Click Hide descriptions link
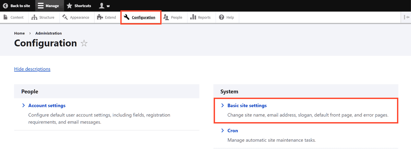411x152 pixels. coord(32,69)
